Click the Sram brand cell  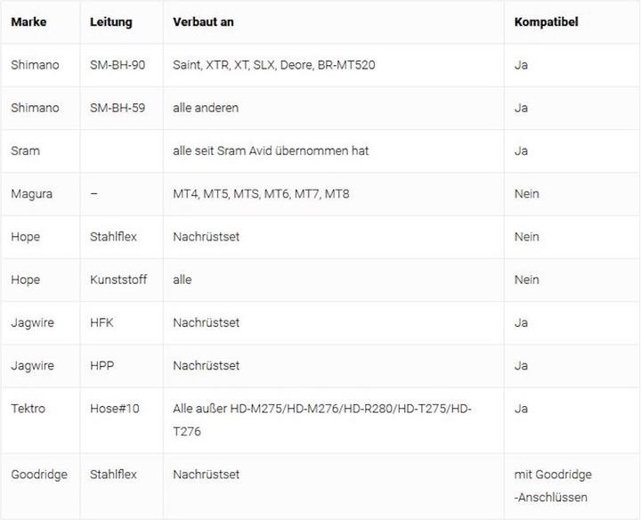pos(25,150)
